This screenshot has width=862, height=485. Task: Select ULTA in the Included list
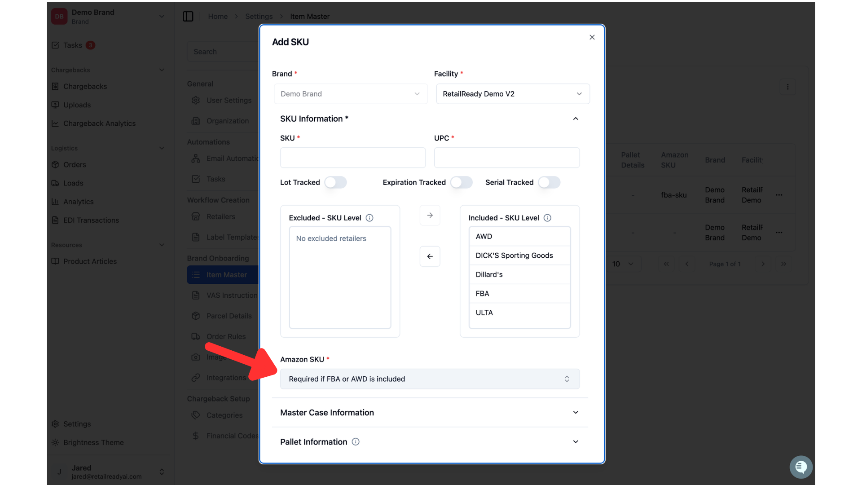coord(519,313)
